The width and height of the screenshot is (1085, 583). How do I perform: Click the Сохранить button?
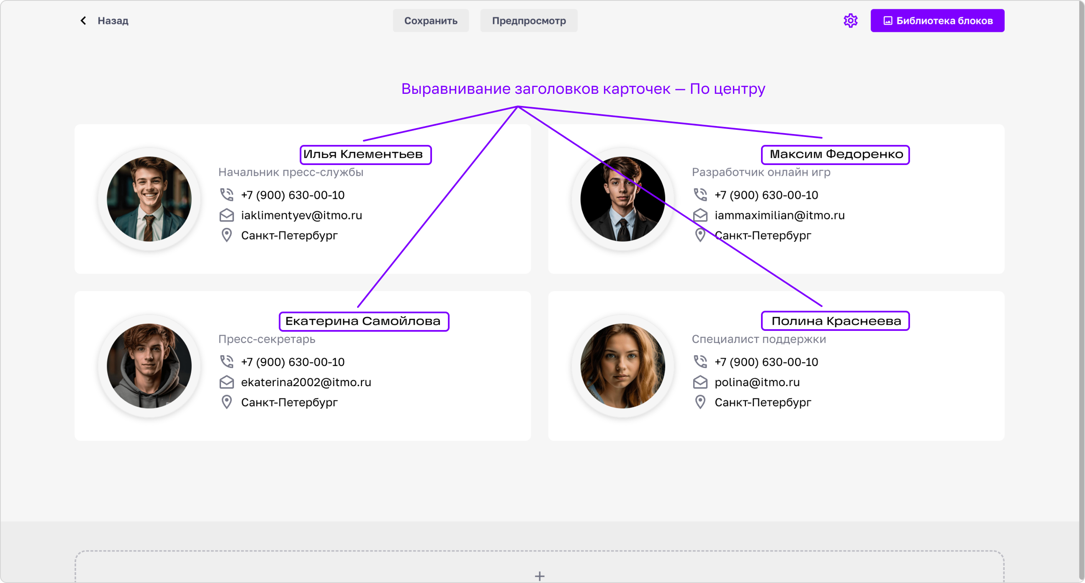(x=430, y=21)
